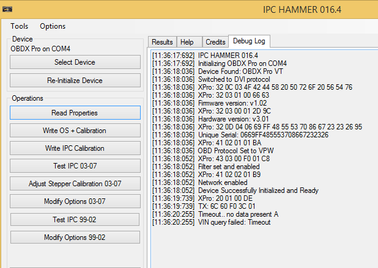Select log line 'Switched to DVI protocol'
This screenshot has width=378, height=268.
(x=211, y=79)
